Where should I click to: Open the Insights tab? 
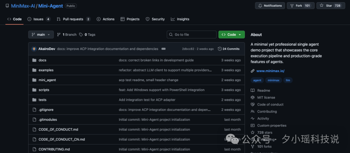tap(180, 19)
